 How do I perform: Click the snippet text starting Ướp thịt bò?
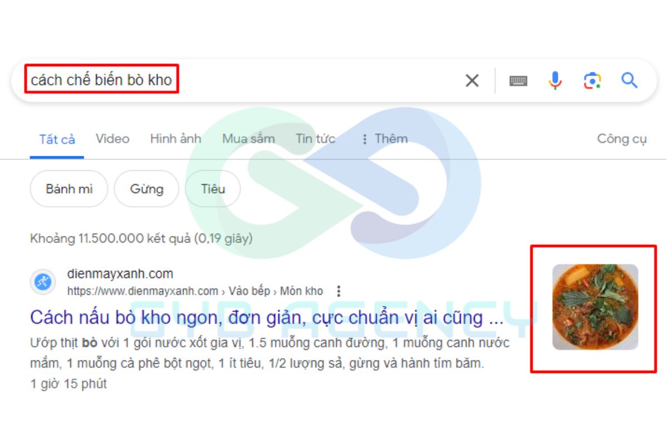pos(269,353)
